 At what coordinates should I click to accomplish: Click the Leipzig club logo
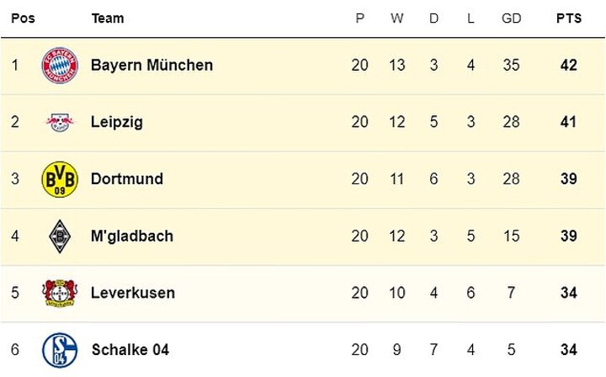pyautogui.click(x=59, y=122)
